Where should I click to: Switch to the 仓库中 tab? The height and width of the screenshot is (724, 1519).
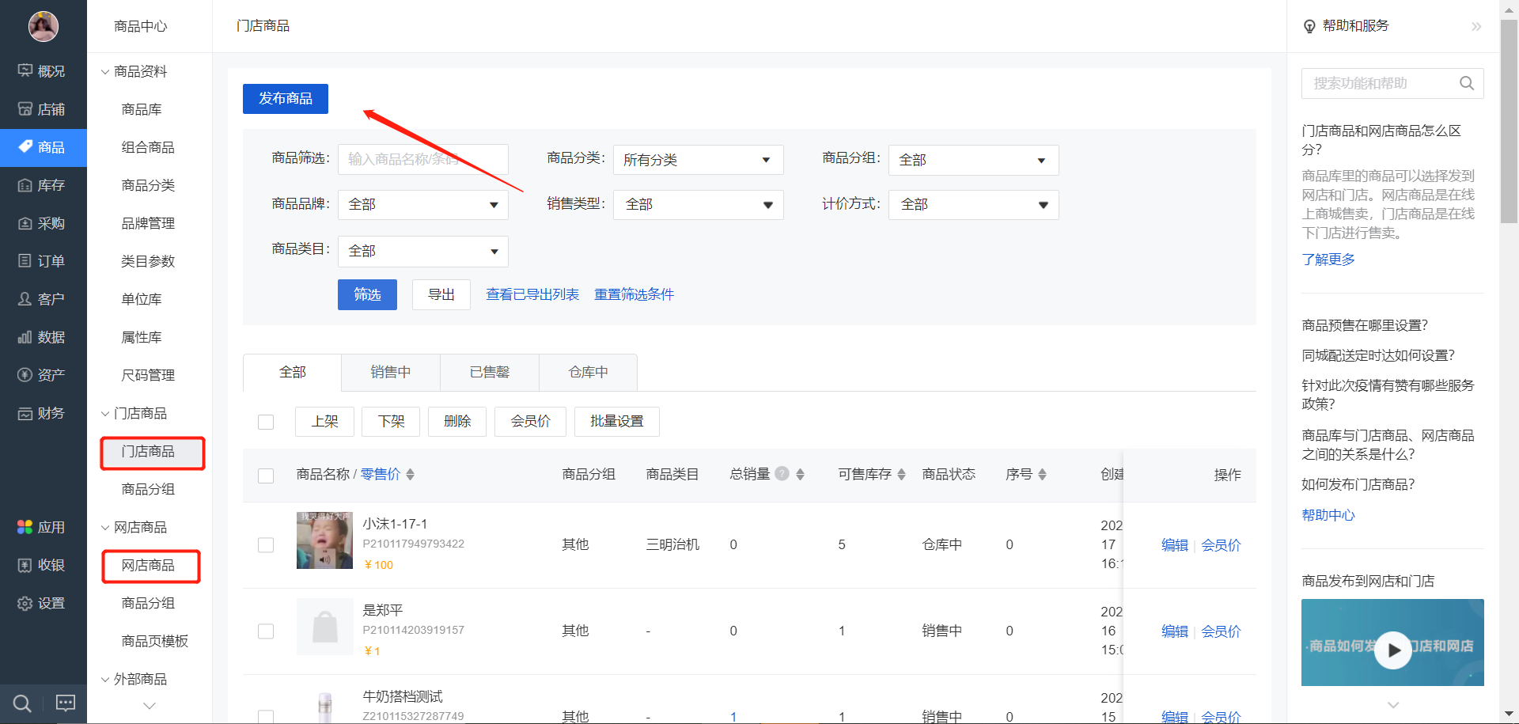pyautogui.click(x=587, y=372)
